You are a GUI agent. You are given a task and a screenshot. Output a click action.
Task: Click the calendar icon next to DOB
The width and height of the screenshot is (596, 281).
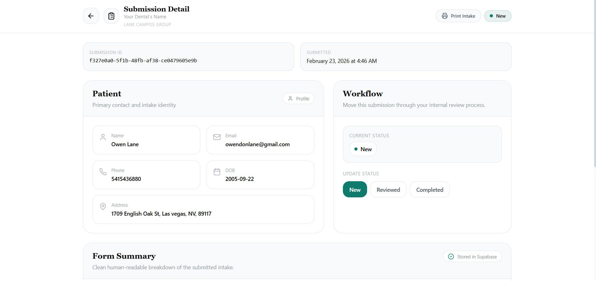pos(217,172)
